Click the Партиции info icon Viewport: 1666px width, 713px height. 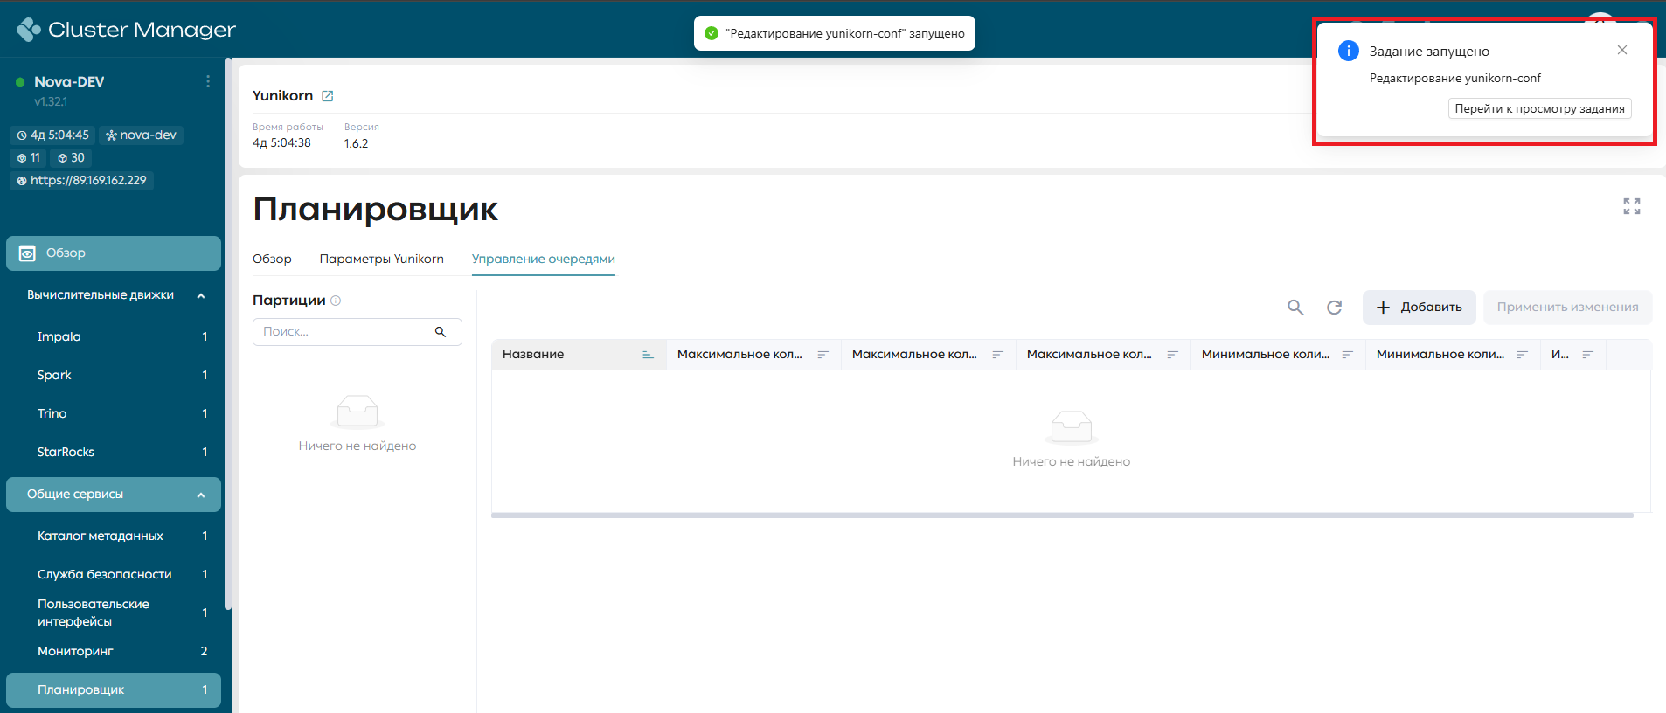(x=336, y=301)
